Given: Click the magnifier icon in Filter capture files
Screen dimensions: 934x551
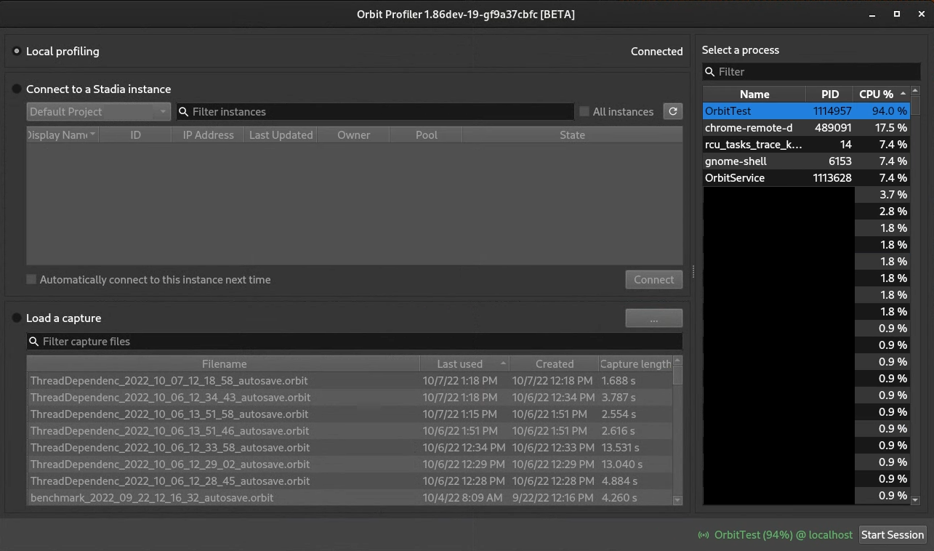Looking at the screenshot, I should [34, 342].
